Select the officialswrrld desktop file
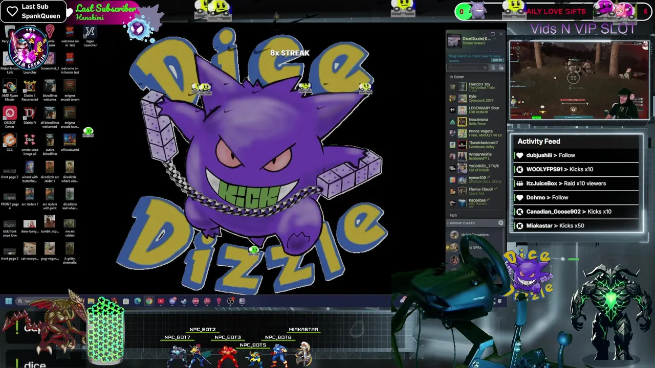This screenshot has height=368, width=655. click(x=70, y=142)
